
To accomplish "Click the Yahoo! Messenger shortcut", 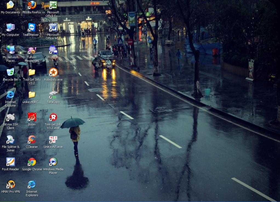I will pos(32,50).
